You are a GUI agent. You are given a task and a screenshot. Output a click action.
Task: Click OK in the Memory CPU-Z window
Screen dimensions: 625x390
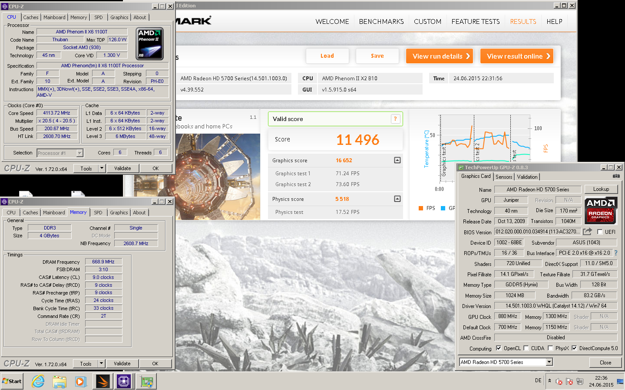click(155, 364)
